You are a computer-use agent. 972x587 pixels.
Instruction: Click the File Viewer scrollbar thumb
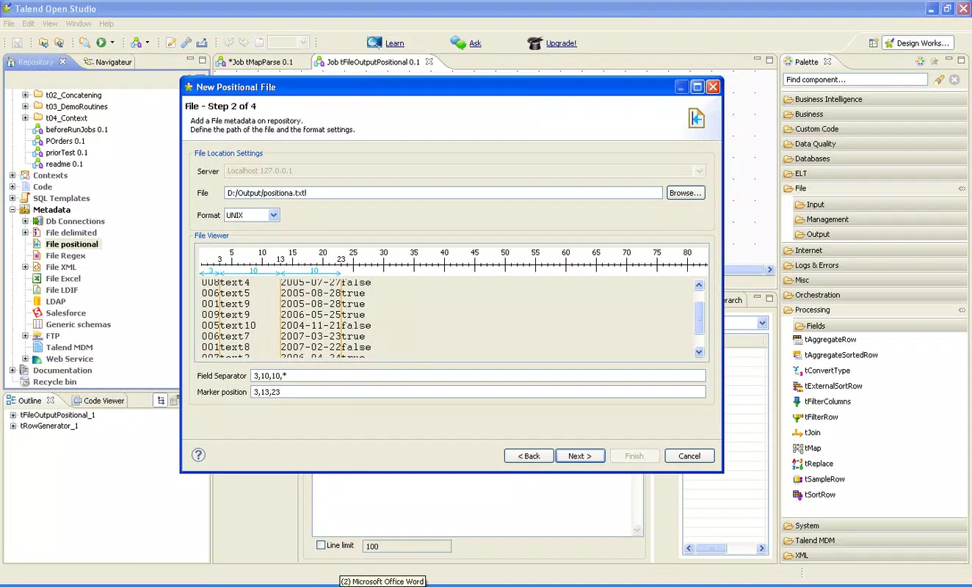[699, 318]
